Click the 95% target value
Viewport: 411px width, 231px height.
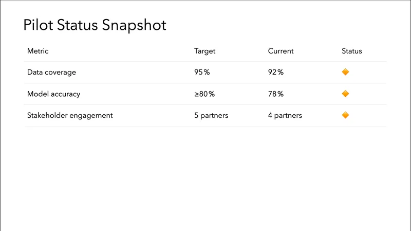coord(202,73)
